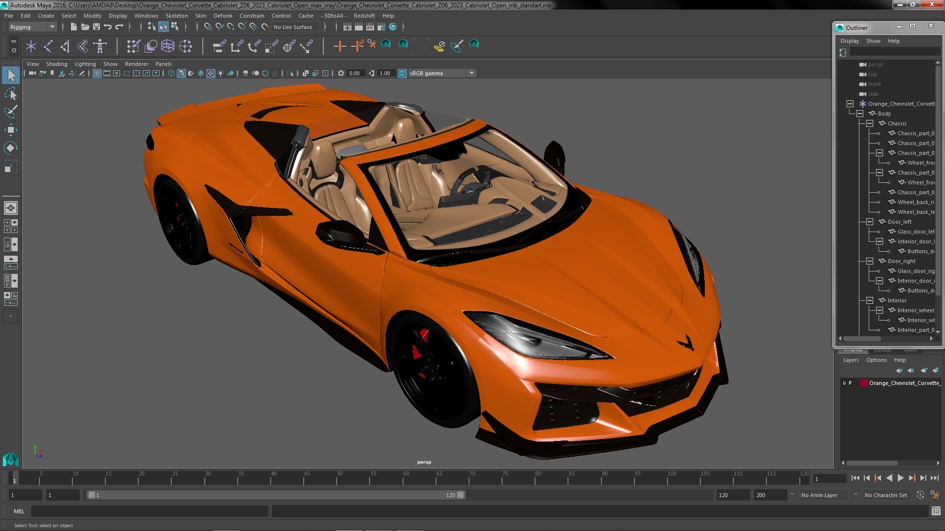
Task: Click the Create Locator star icon
Action: click(x=31, y=46)
